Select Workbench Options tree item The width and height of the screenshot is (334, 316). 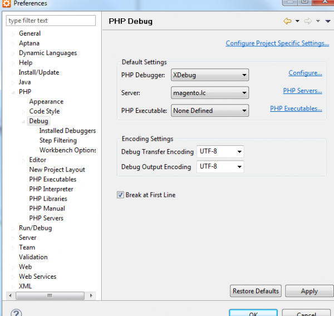(67, 150)
